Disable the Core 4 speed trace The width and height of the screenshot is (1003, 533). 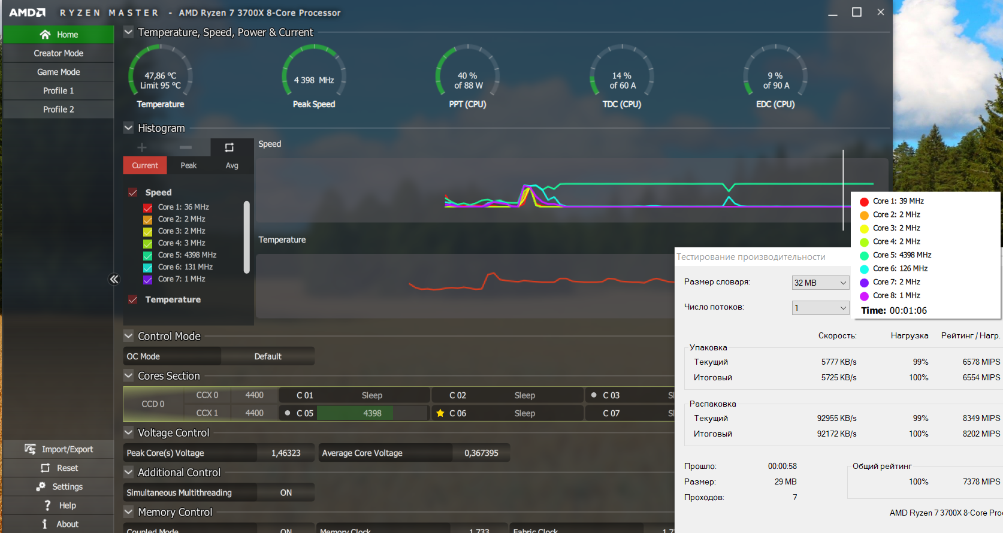tap(147, 244)
